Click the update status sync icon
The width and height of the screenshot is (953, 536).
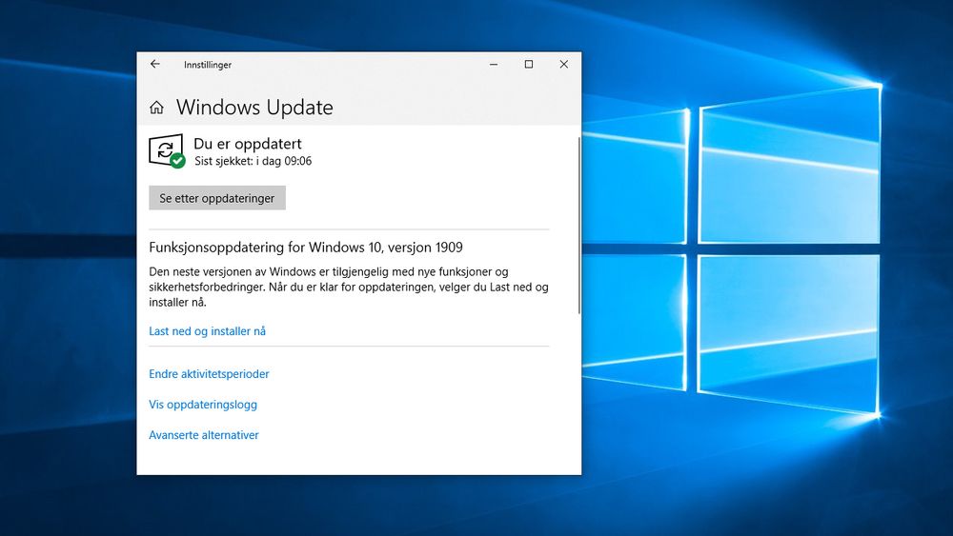[167, 150]
